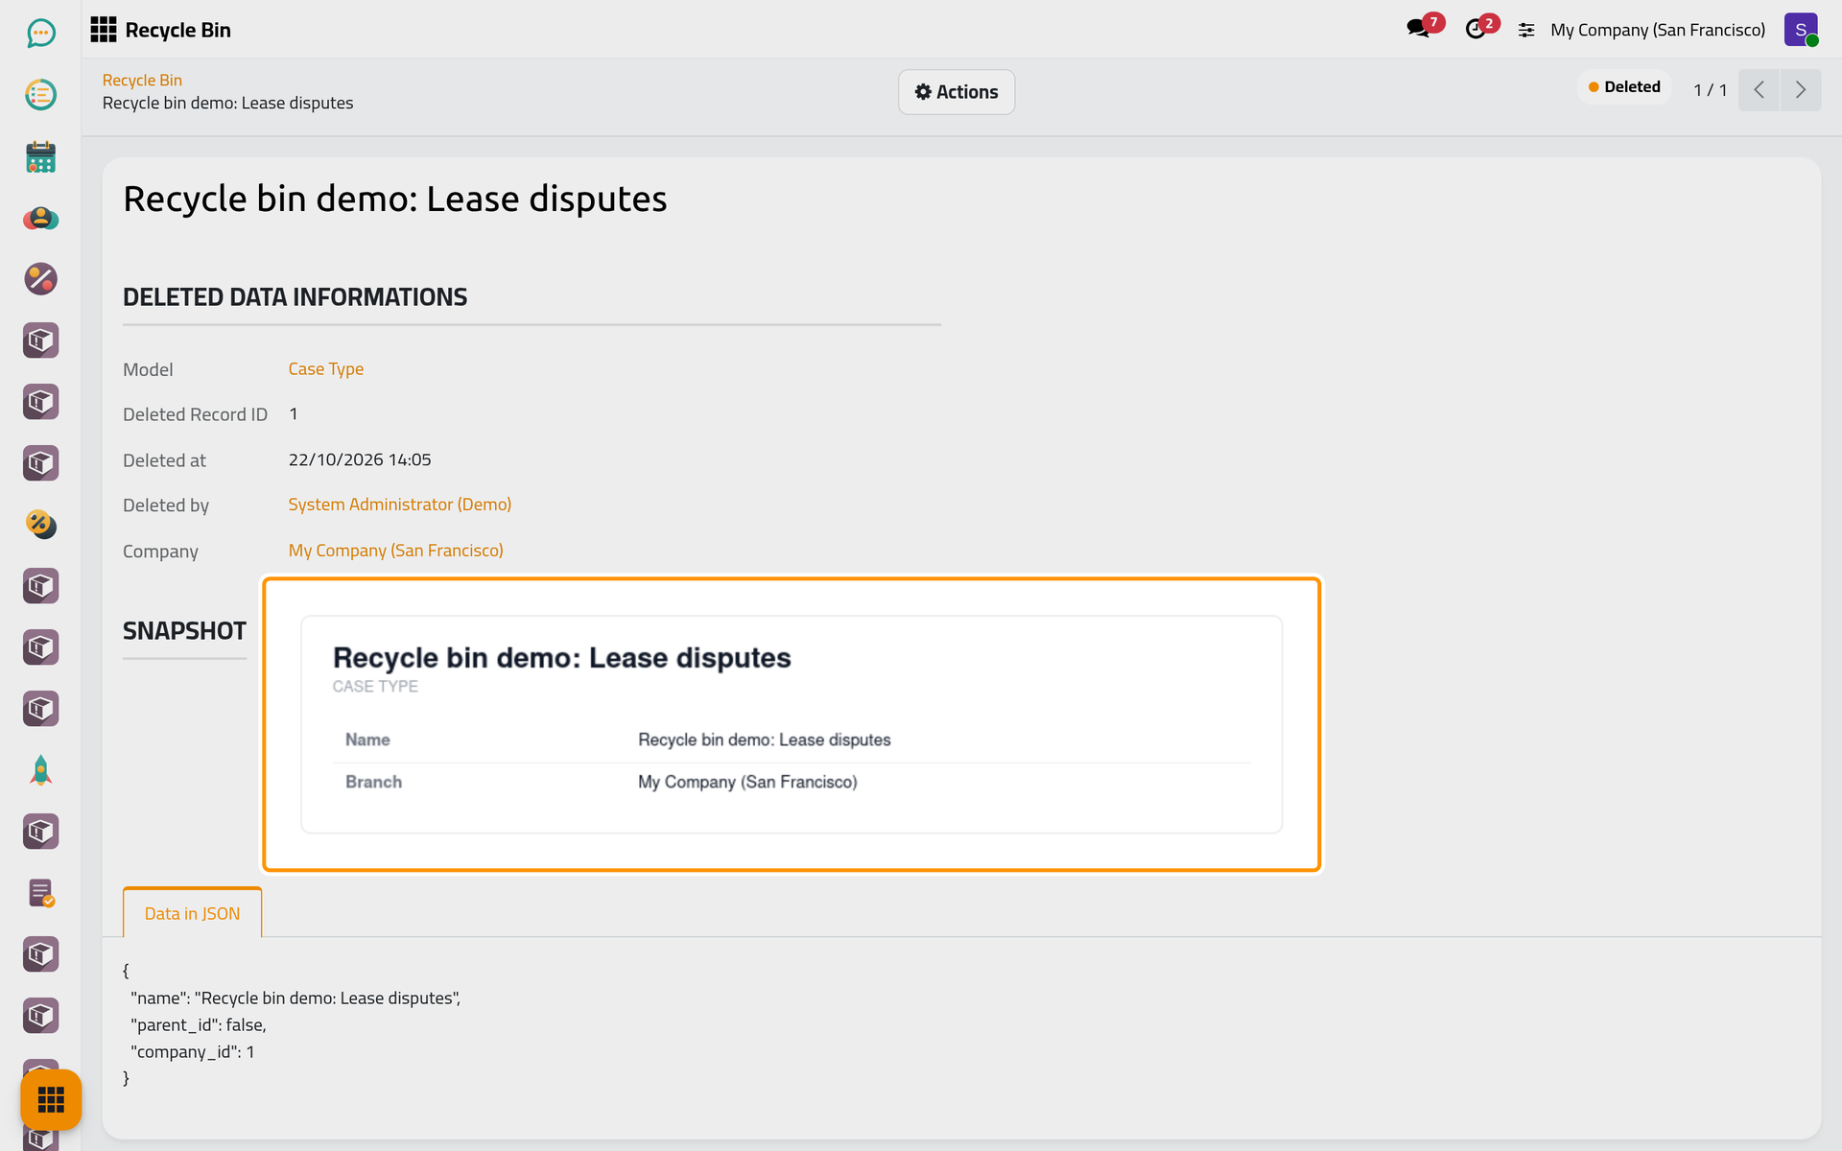This screenshot has height=1151, width=1842.
Task: Go to the previous record arrow
Action: click(1759, 90)
